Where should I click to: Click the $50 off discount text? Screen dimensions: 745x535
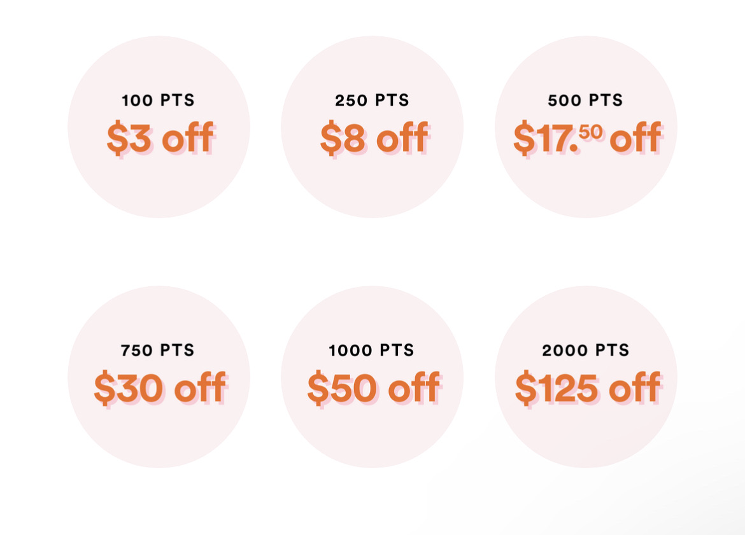pyautogui.click(x=373, y=388)
